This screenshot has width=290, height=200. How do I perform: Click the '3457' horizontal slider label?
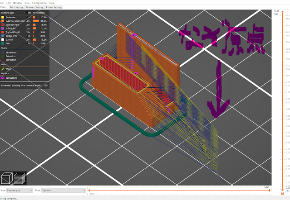[x=92, y=194]
